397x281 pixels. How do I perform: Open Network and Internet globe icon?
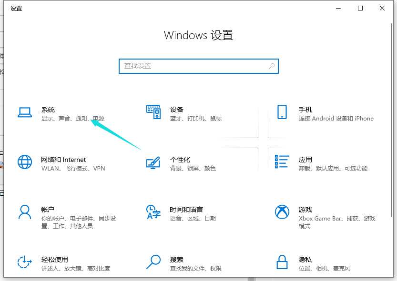[x=24, y=162]
